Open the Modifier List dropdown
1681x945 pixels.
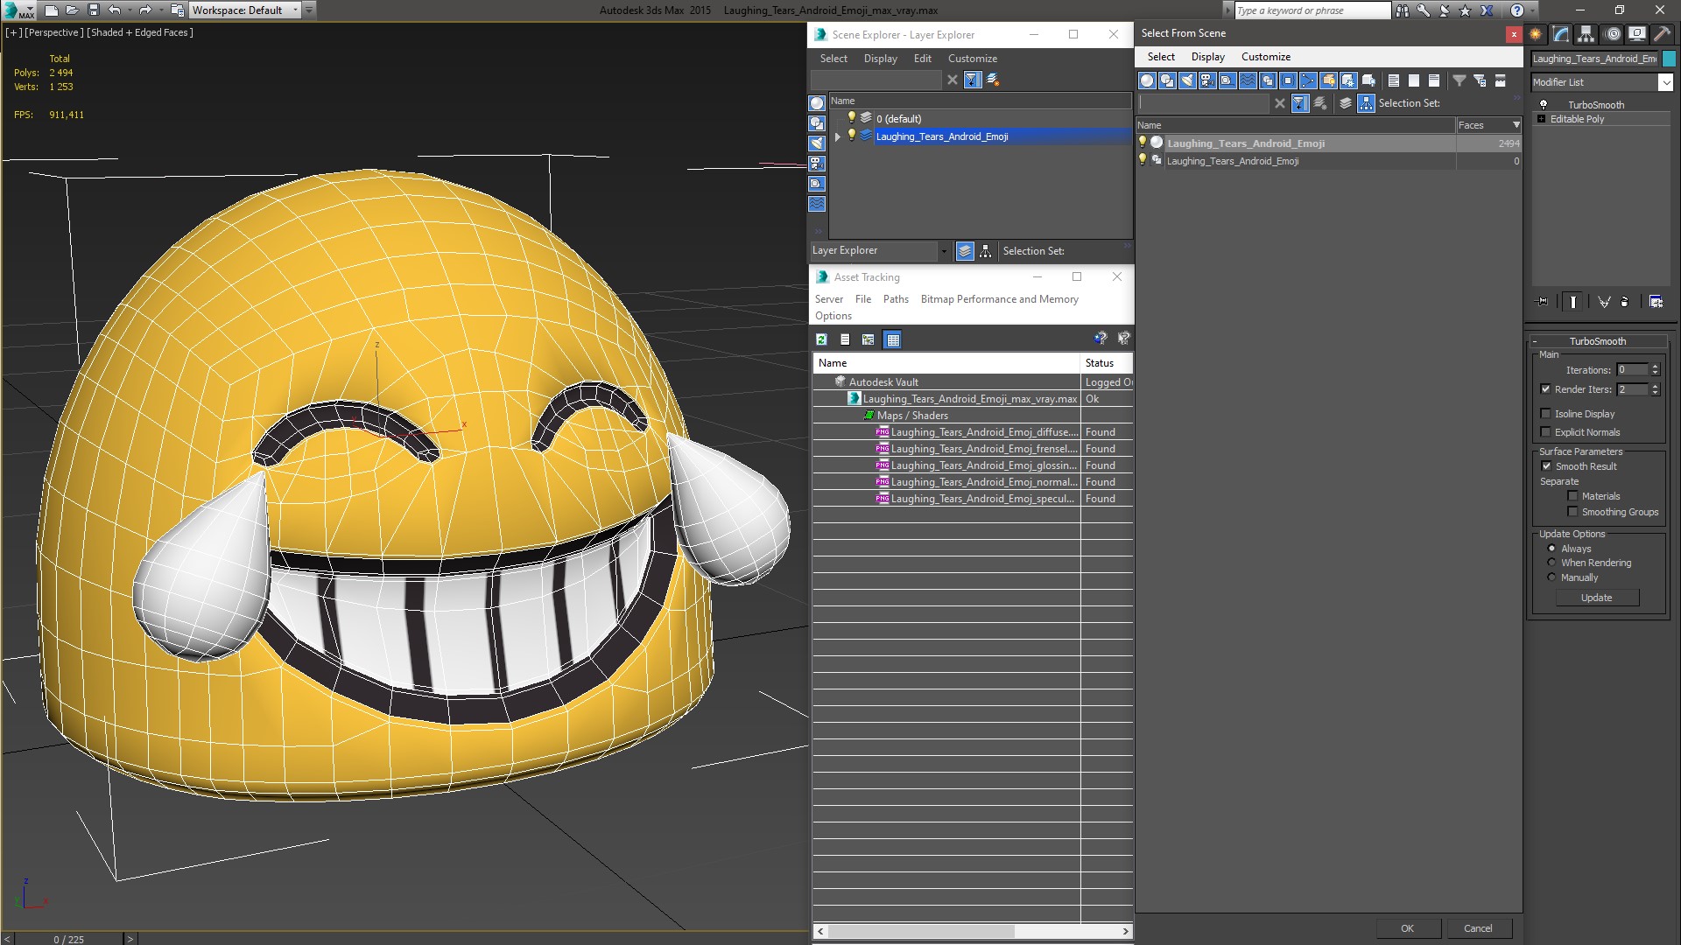click(x=1664, y=82)
